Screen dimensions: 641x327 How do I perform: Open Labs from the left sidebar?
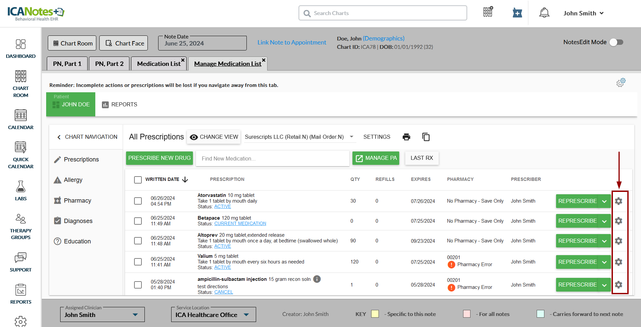[21, 191]
